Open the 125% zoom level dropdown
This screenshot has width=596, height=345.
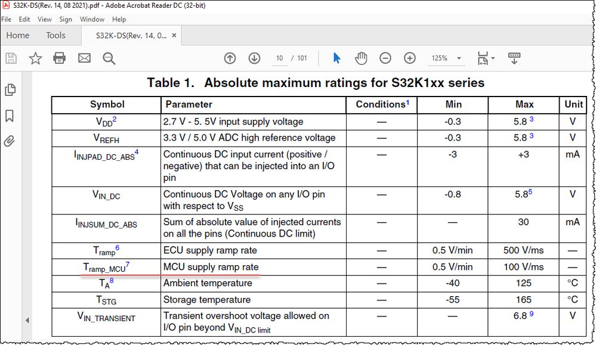[446, 58]
